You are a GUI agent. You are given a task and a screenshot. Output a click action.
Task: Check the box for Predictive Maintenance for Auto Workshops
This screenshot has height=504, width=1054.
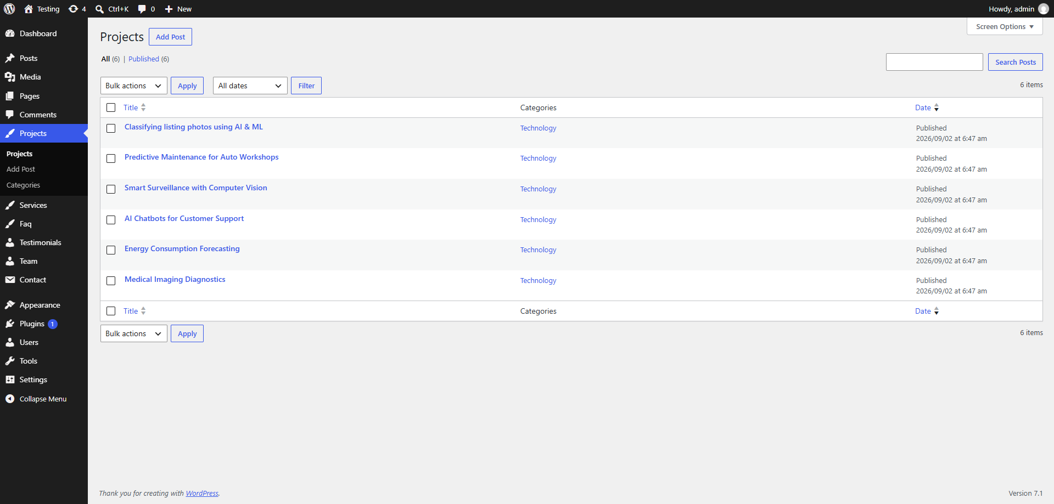111,158
